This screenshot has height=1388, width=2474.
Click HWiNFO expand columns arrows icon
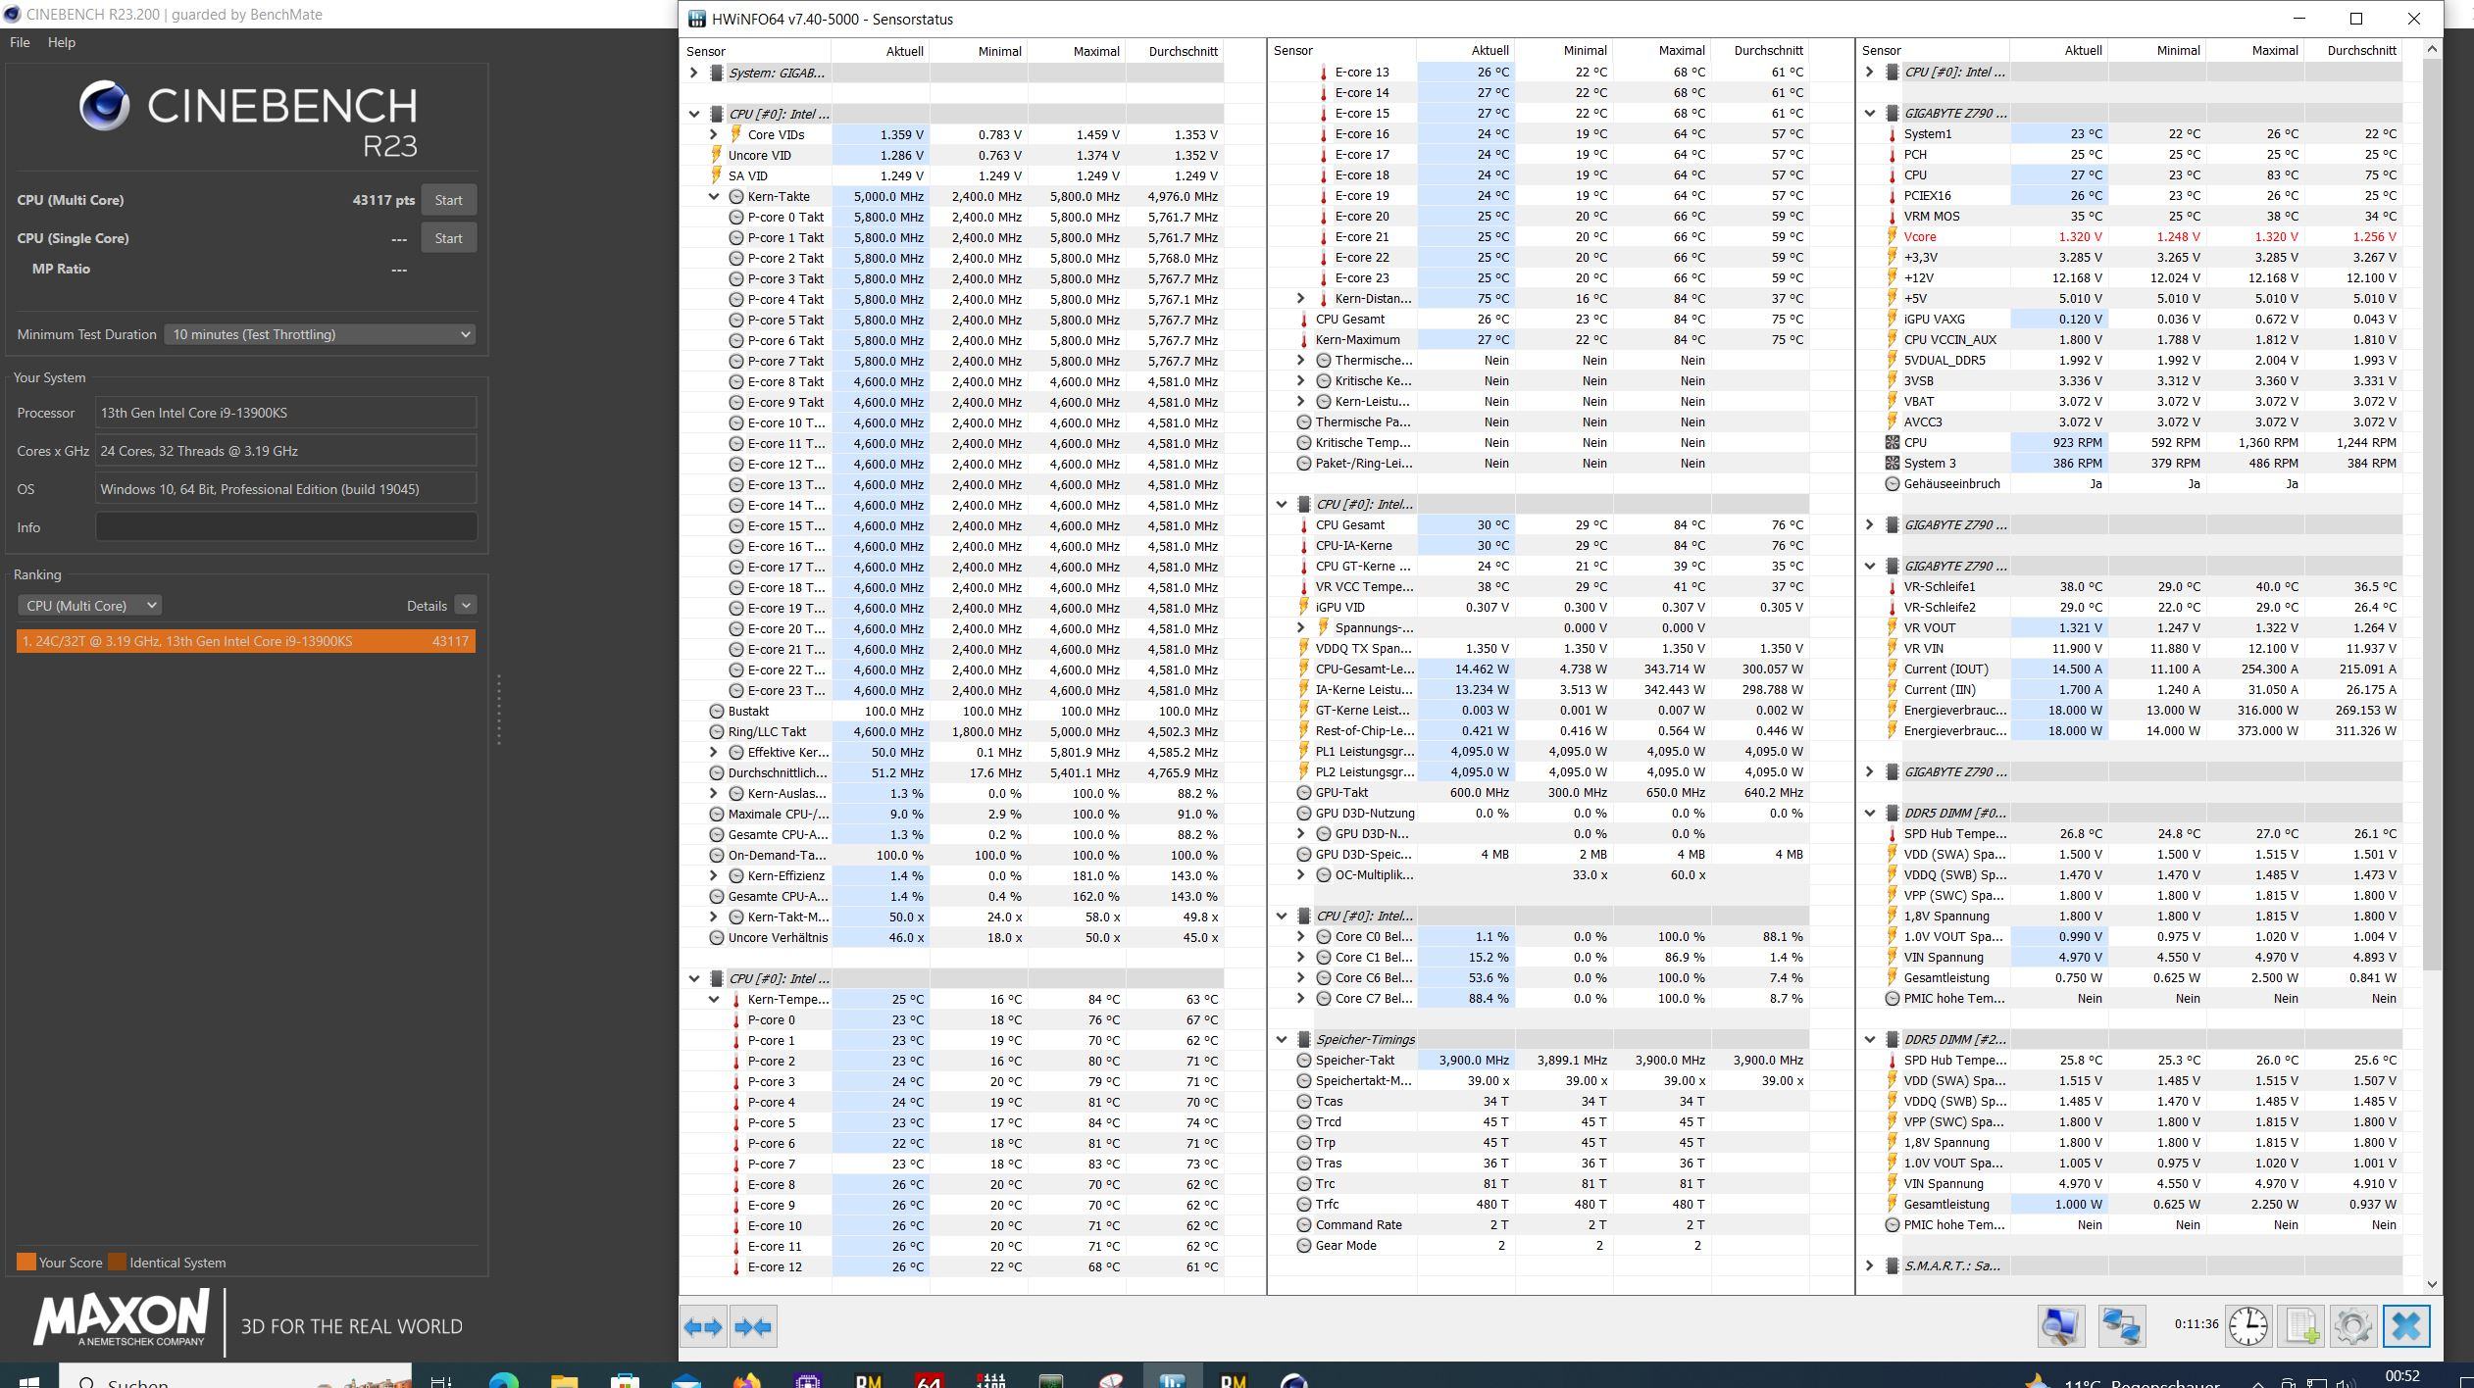tap(703, 1326)
